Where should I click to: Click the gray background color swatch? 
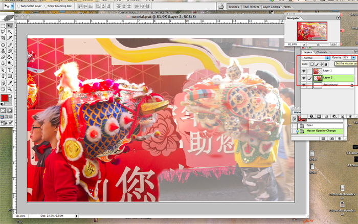(x=10, y=103)
